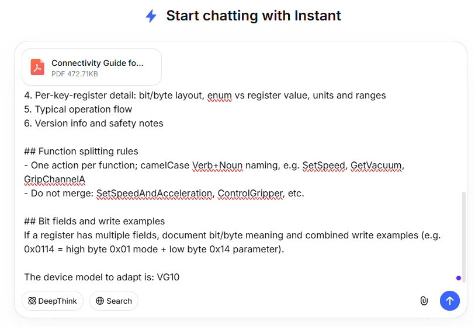This screenshot has width=475, height=327.
Task: Click the lightning bolt Instant icon
Action: coord(151,16)
